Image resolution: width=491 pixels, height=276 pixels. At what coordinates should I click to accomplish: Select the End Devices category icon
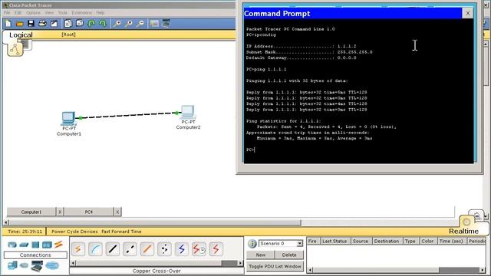coord(12,266)
